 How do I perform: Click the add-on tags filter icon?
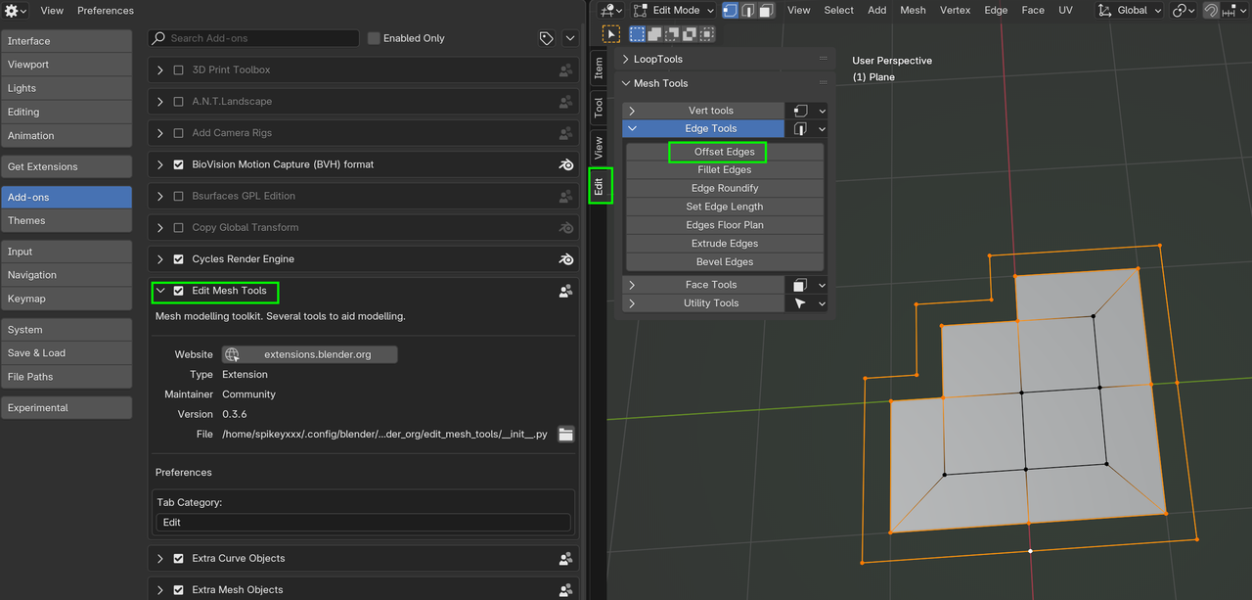[x=546, y=38]
